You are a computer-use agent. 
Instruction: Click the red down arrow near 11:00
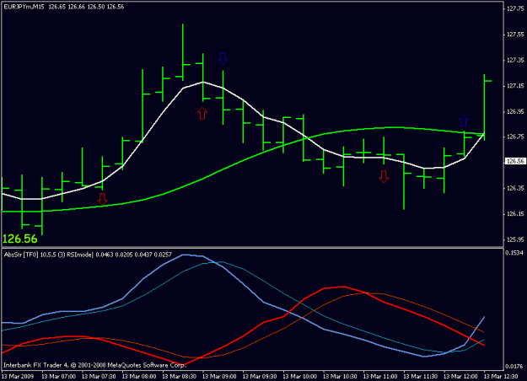tap(384, 176)
